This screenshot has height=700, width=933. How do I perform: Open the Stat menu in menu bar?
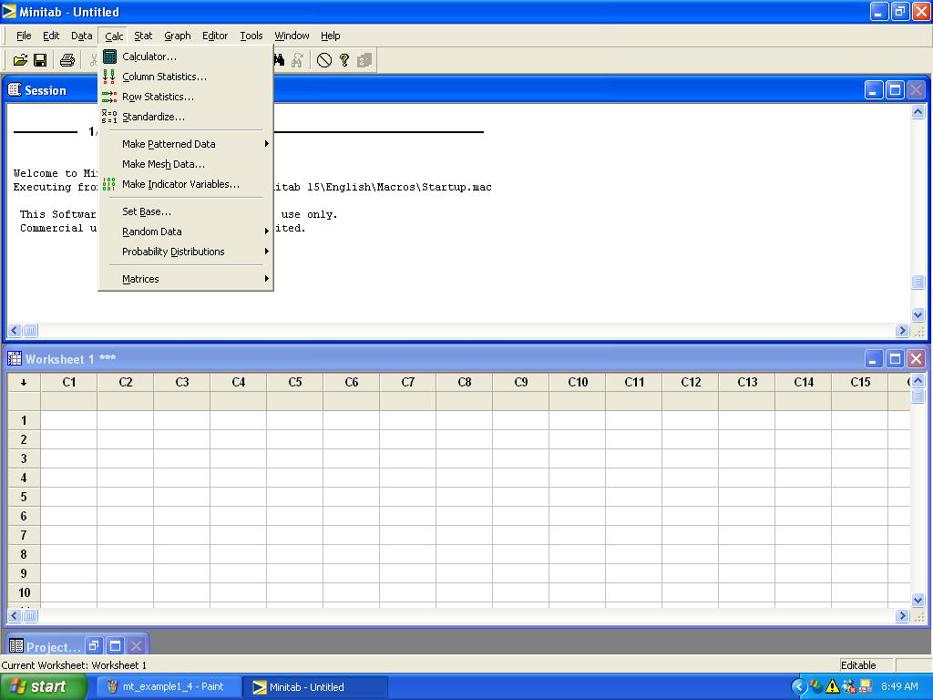143,36
